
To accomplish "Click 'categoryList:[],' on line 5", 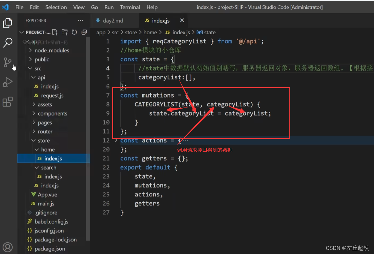I will [167, 77].
